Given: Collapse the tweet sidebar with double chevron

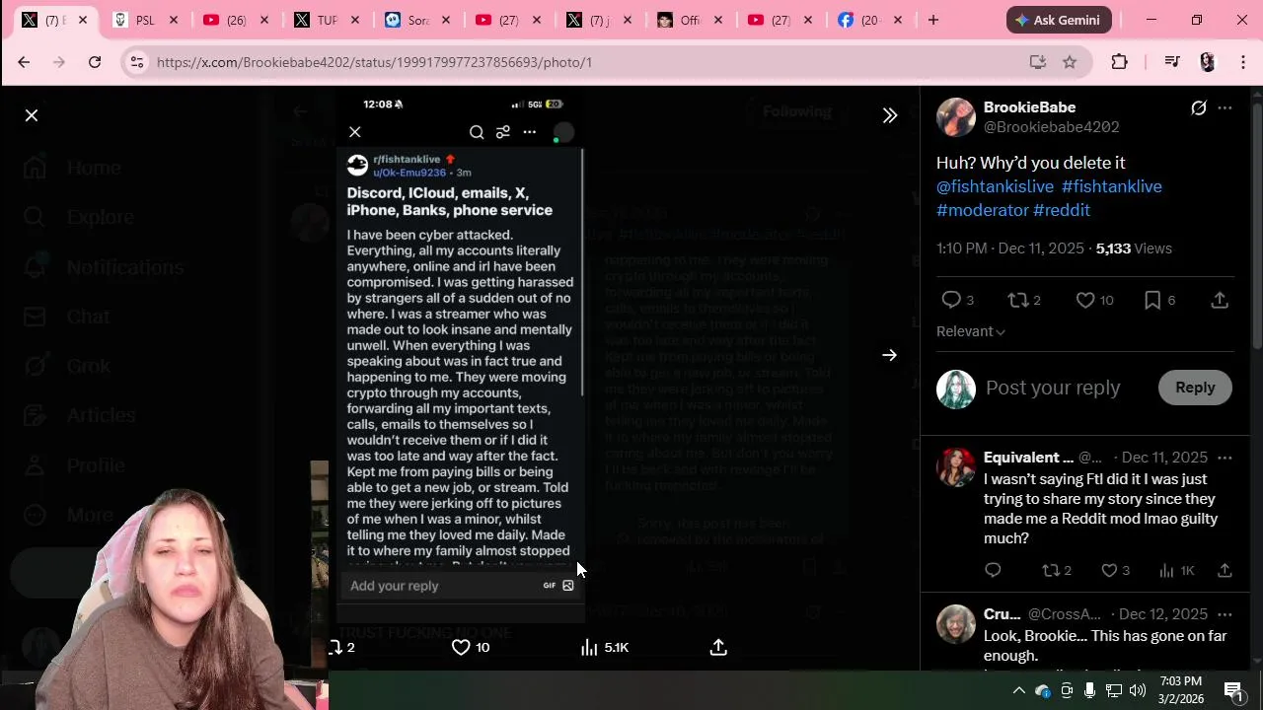Looking at the screenshot, I should 889,115.
